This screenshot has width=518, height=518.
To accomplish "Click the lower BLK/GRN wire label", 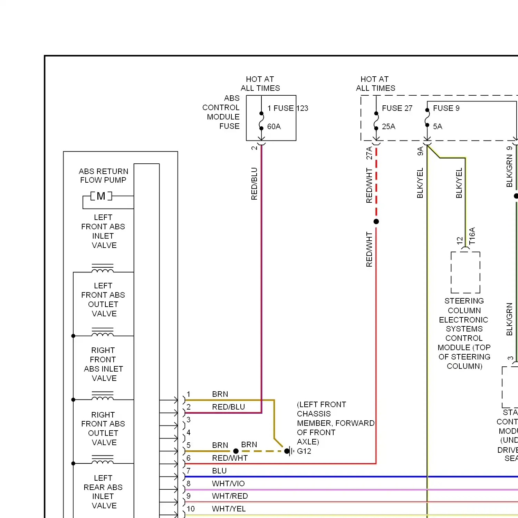I will [x=509, y=319].
